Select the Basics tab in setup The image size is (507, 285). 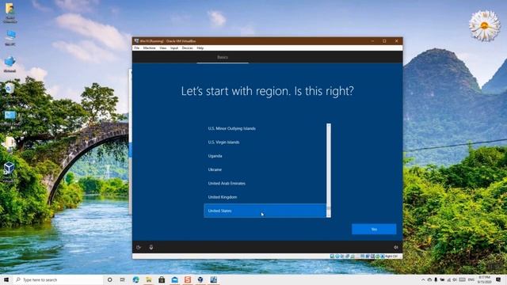coord(223,57)
